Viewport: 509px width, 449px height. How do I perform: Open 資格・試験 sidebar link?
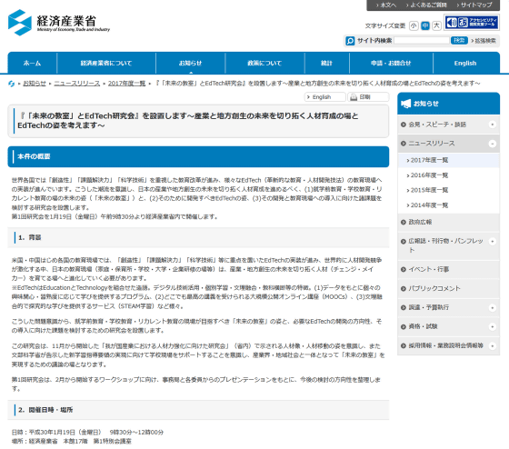(423, 326)
